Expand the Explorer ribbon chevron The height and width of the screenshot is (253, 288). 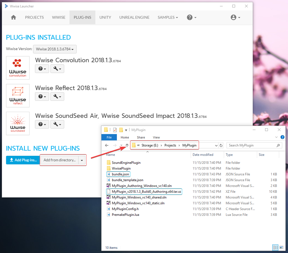pyautogui.click(x=276, y=137)
